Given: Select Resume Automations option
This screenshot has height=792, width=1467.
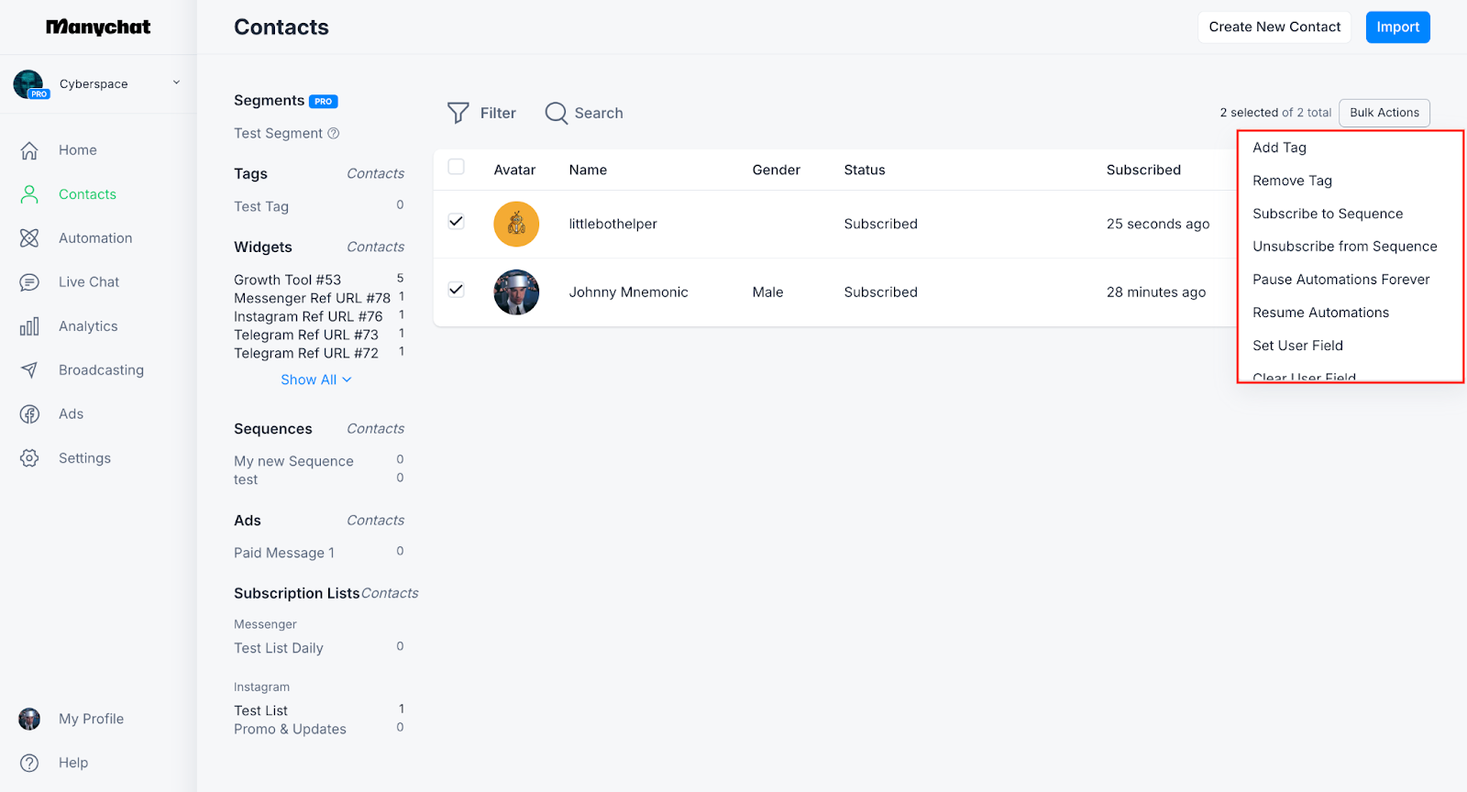Looking at the screenshot, I should (1321, 313).
